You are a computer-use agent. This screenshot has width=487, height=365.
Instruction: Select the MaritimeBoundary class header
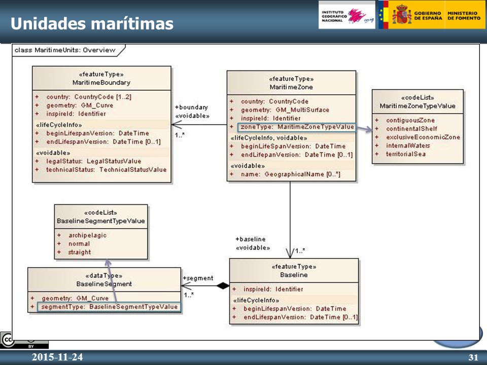point(101,78)
